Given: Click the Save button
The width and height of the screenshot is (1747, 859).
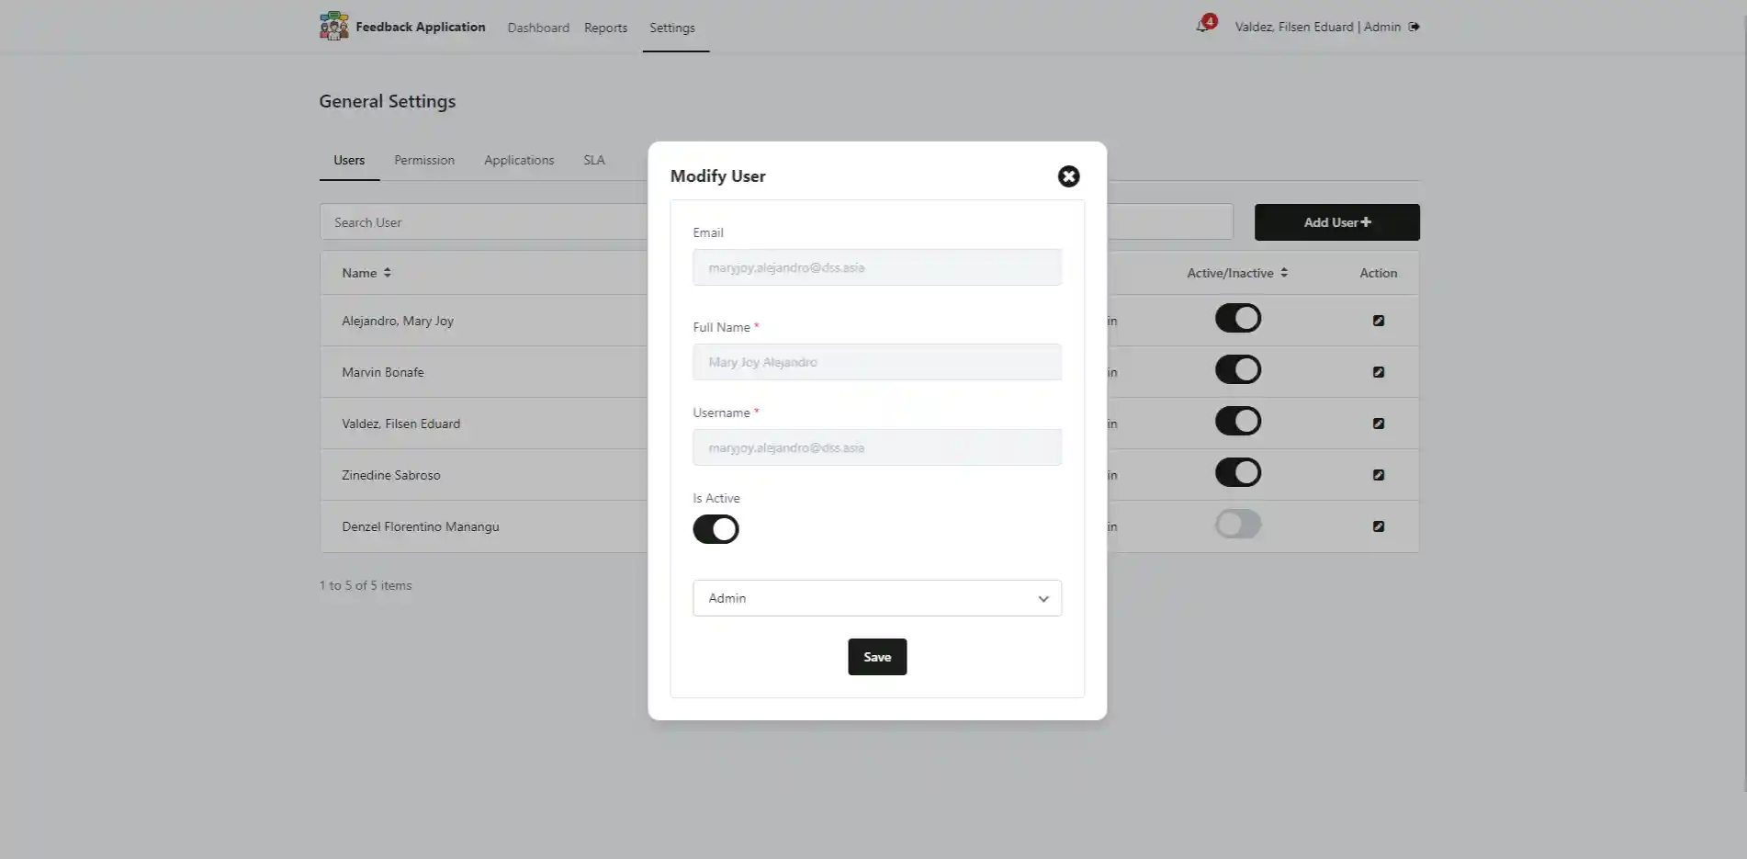Looking at the screenshot, I should pos(877,657).
